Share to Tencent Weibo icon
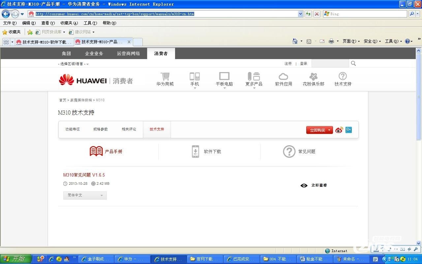This screenshot has height=264, width=422. click(x=348, y=130)
